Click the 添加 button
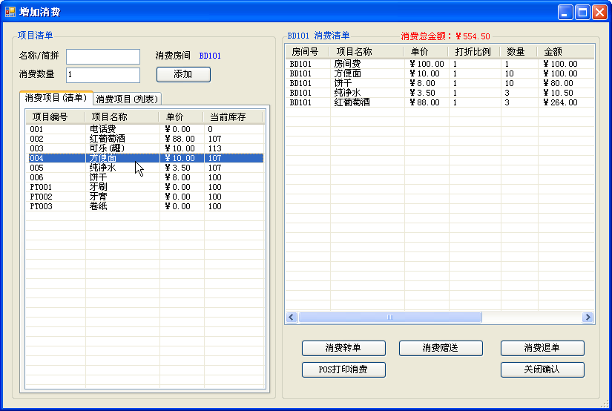Image resolution: width=612 pixels, height=411 pixels. [x=183, y=74]
